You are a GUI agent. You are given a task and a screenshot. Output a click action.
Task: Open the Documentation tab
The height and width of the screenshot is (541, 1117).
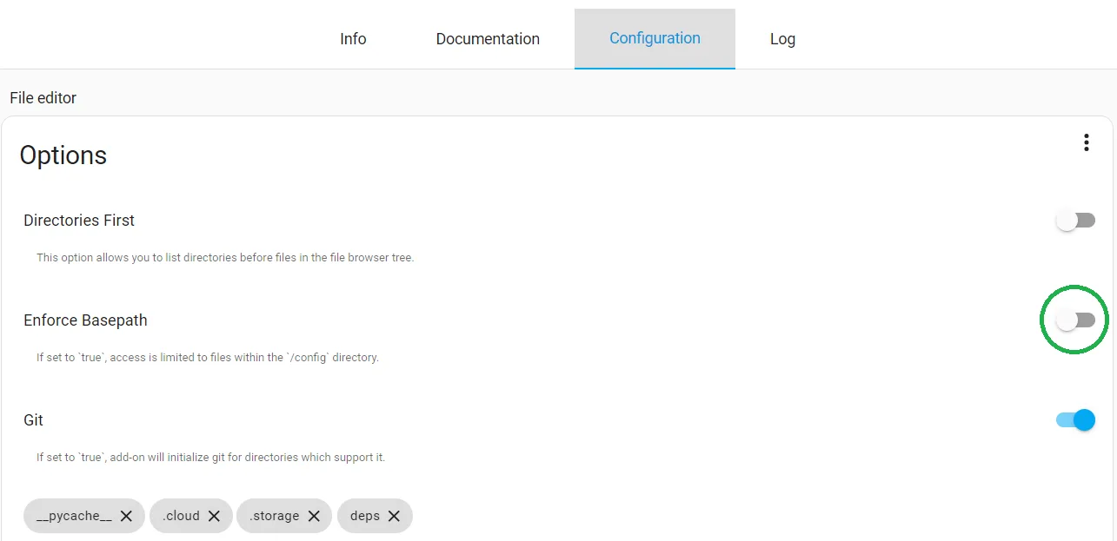point(488,39)
